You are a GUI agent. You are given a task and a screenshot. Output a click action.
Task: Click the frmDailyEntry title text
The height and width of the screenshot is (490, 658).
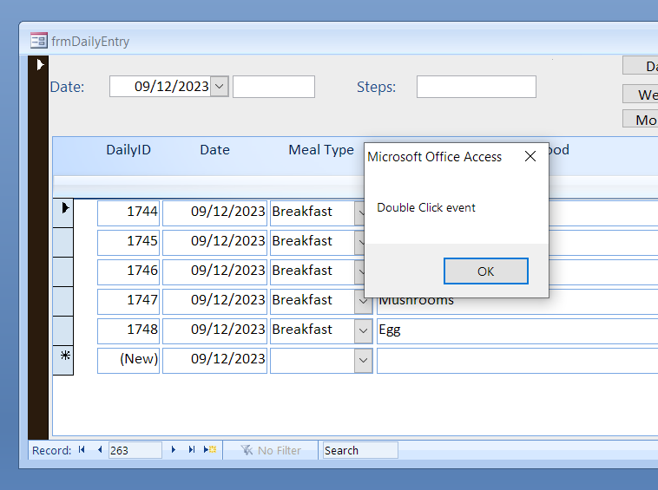point(90,42)
